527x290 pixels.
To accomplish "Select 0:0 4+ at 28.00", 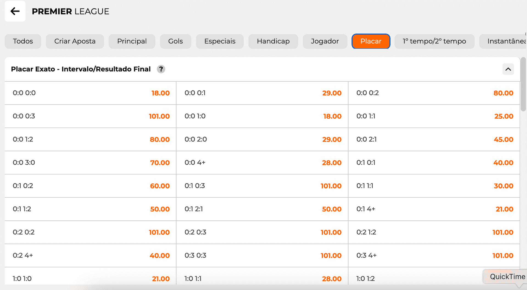I will pyautogui.click(x=262, y=163).
